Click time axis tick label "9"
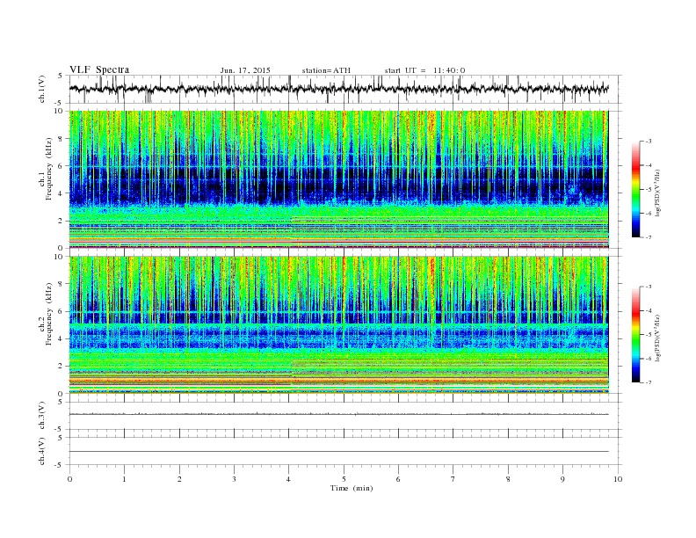 pos(562,479)
